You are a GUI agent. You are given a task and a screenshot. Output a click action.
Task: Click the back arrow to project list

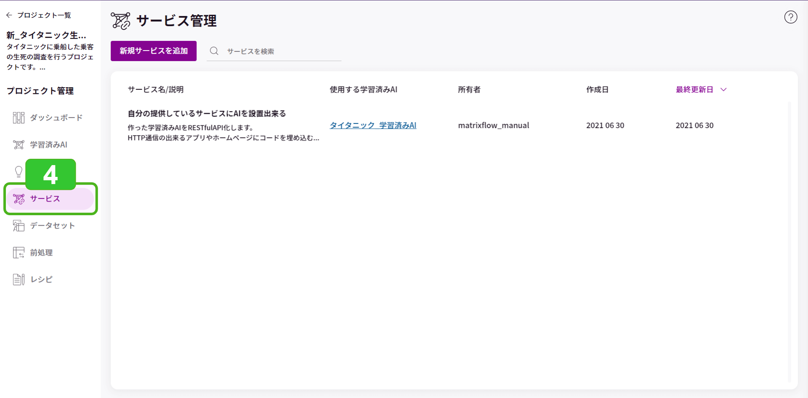tap(9, 15)
